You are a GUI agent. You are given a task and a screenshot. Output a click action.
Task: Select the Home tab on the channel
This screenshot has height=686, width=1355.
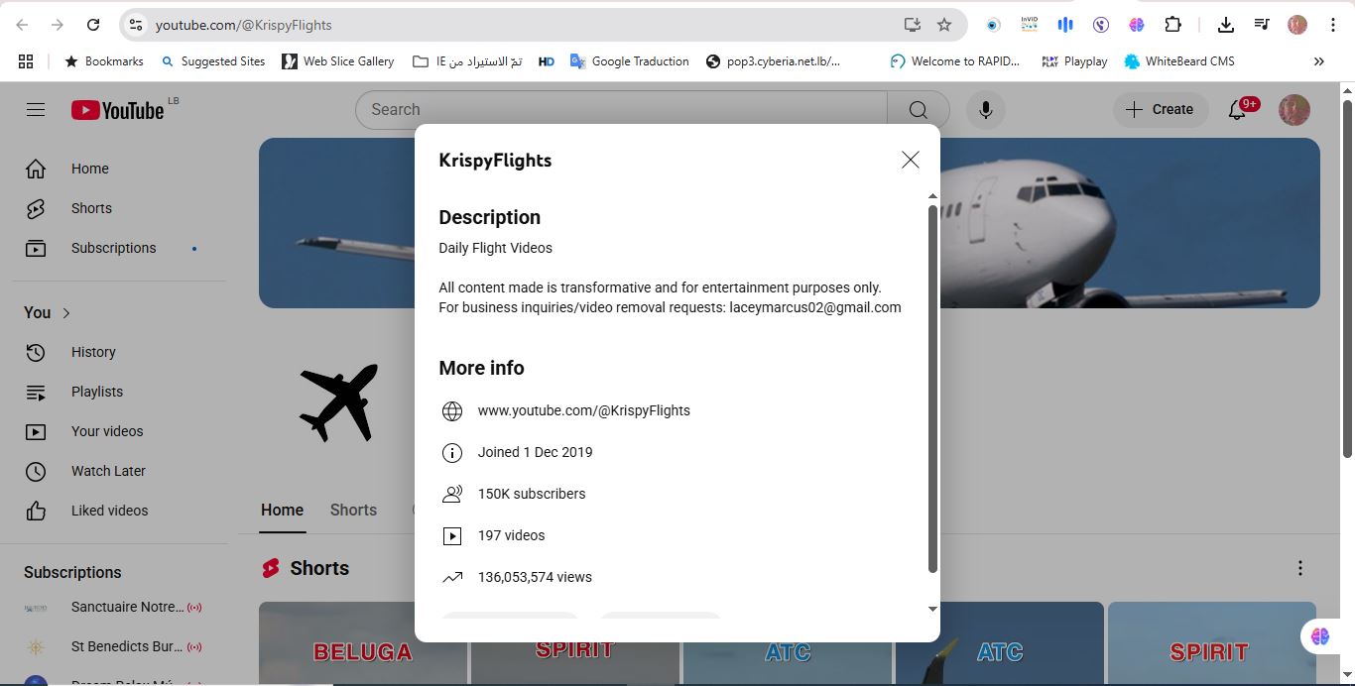(x=282, y=510)
